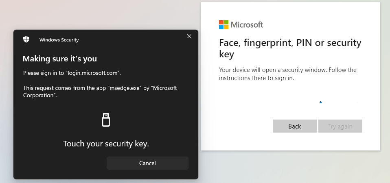Close the Windows Security dialog with X
The width and height of the screenshot is (390, 183).
pos(189,36)
